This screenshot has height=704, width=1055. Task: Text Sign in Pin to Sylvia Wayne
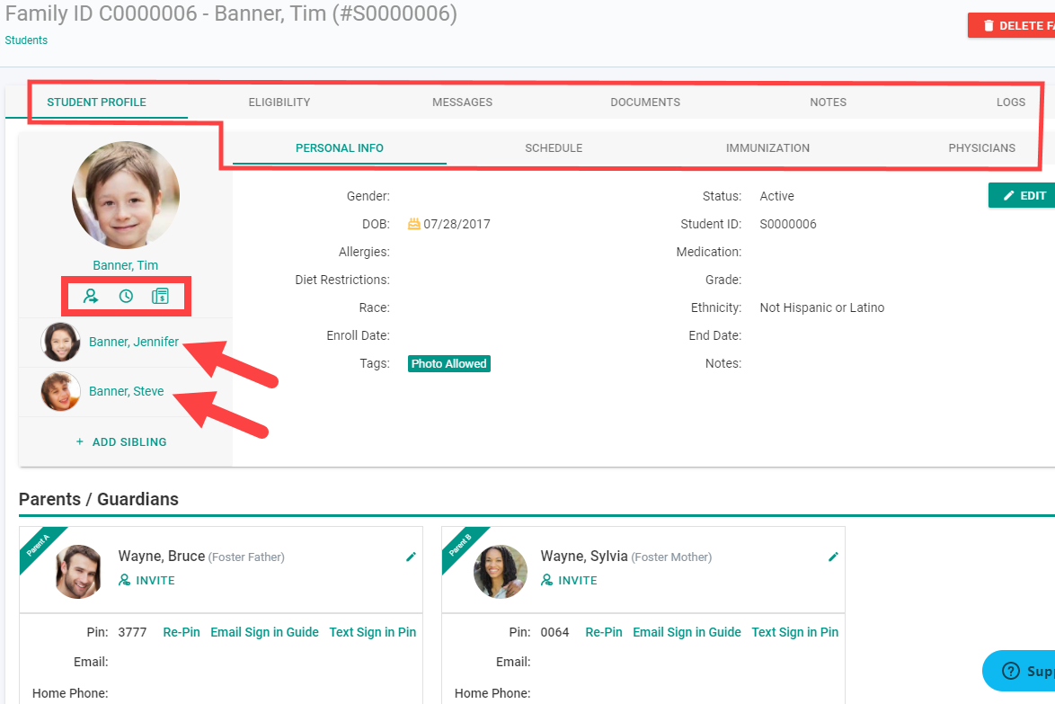794,633
